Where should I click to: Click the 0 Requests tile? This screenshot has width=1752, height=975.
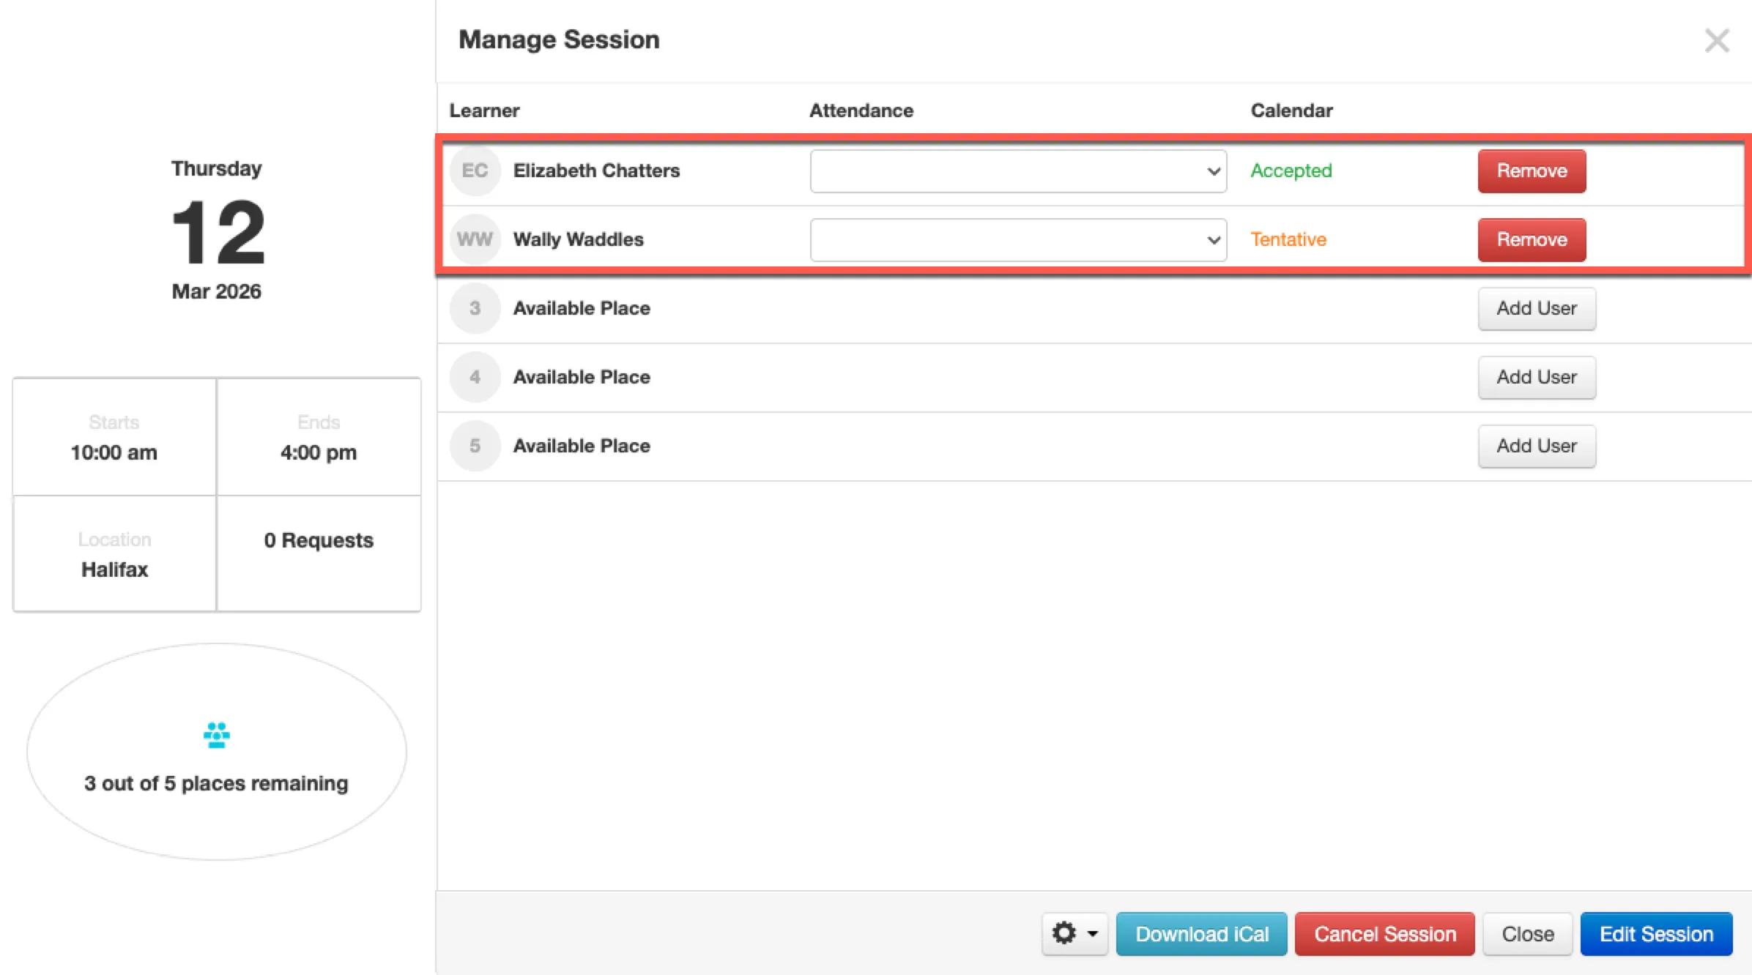(319, 540)
